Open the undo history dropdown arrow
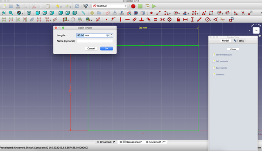Image resolution: width=262 pixels, height=151 pixels. 61,7
